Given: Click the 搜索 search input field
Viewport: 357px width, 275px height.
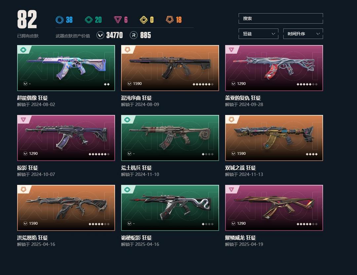Looking at the screenshot, I should [x=281, y=19].
